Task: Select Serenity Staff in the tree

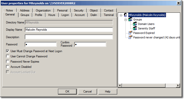Action: click(146, 28)
